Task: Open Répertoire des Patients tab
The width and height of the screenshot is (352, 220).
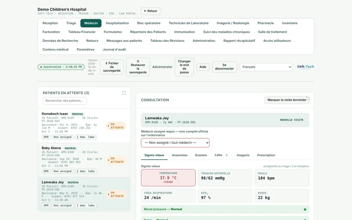Action: 148,32
